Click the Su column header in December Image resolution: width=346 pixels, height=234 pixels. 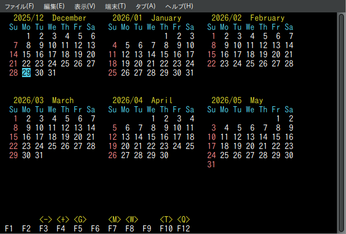pos(13,27)
